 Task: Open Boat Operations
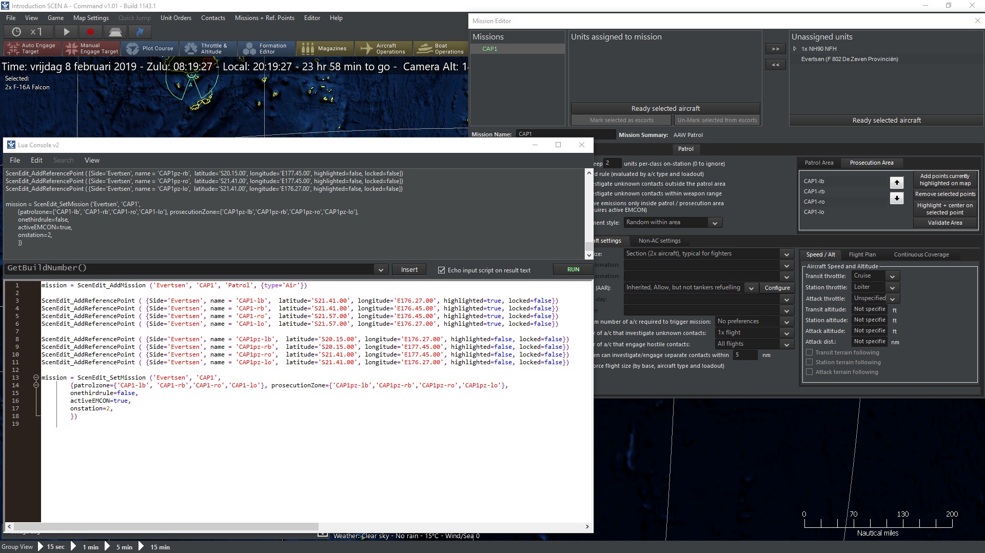pyautogui.click(x=441, y=49)
